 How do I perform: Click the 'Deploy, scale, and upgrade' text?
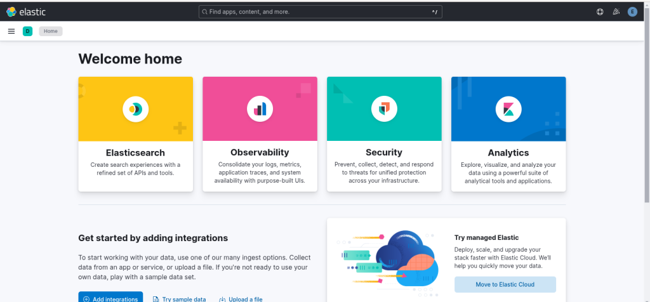pyautogui.click(x=503, y=258)
